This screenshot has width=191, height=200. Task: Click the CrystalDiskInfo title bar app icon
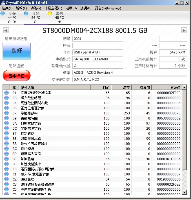[3, 3]
